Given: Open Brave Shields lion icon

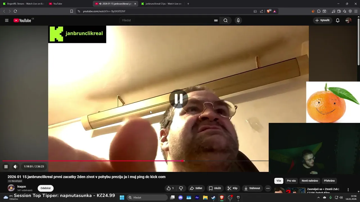Looking at the screenshot, I should click(269, 11).
